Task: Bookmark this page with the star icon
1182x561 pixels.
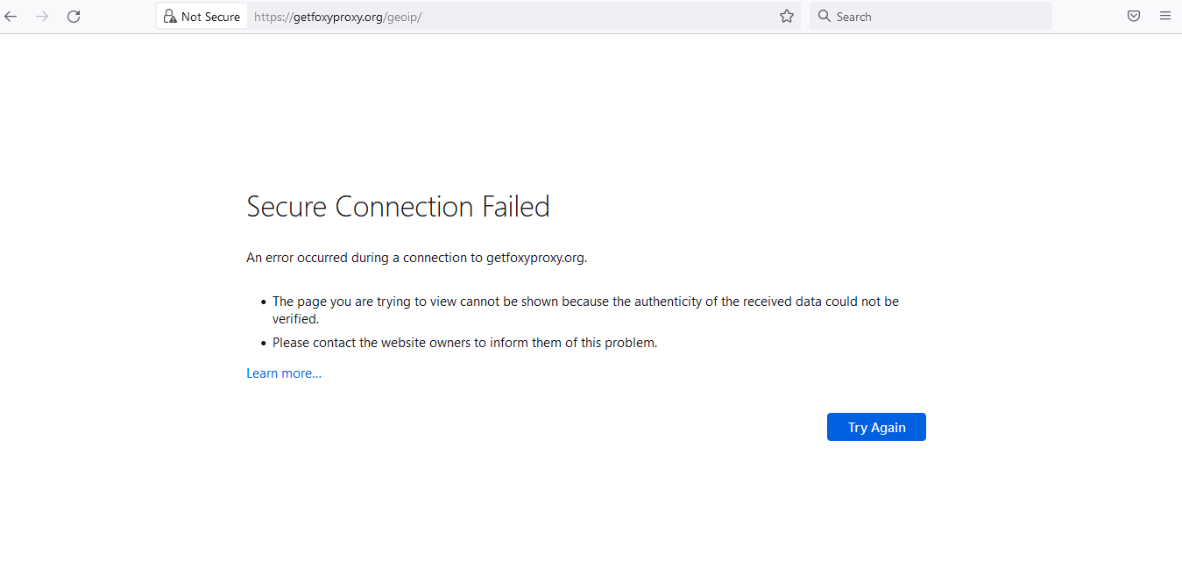Action: click(786, 16)
